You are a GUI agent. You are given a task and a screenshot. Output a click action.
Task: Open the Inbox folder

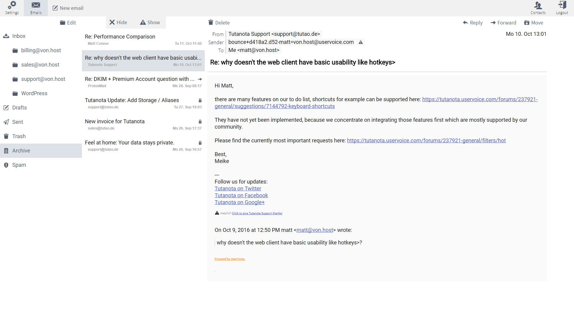(19, 36)
